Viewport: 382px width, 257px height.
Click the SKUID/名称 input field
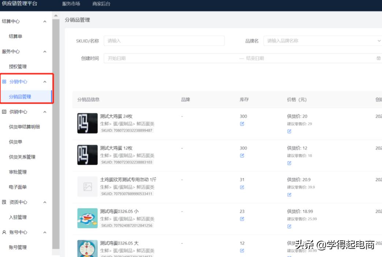165,41
